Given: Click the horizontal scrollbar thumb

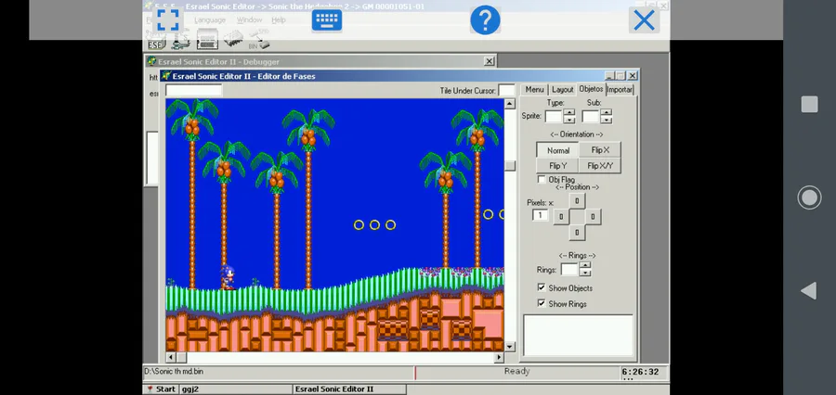Looking at the screenshot, I should [181, 358].
